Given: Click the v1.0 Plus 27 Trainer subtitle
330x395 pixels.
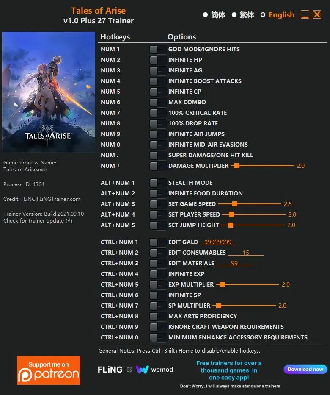Looking at the screenshot, I should pos(98,21).
